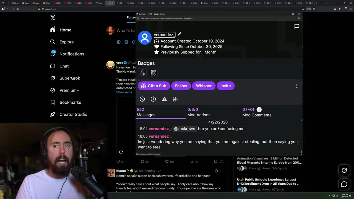
Task: Open Creator Studio in the sidebar
Action: pyautogui.click(x=69, y=114)
